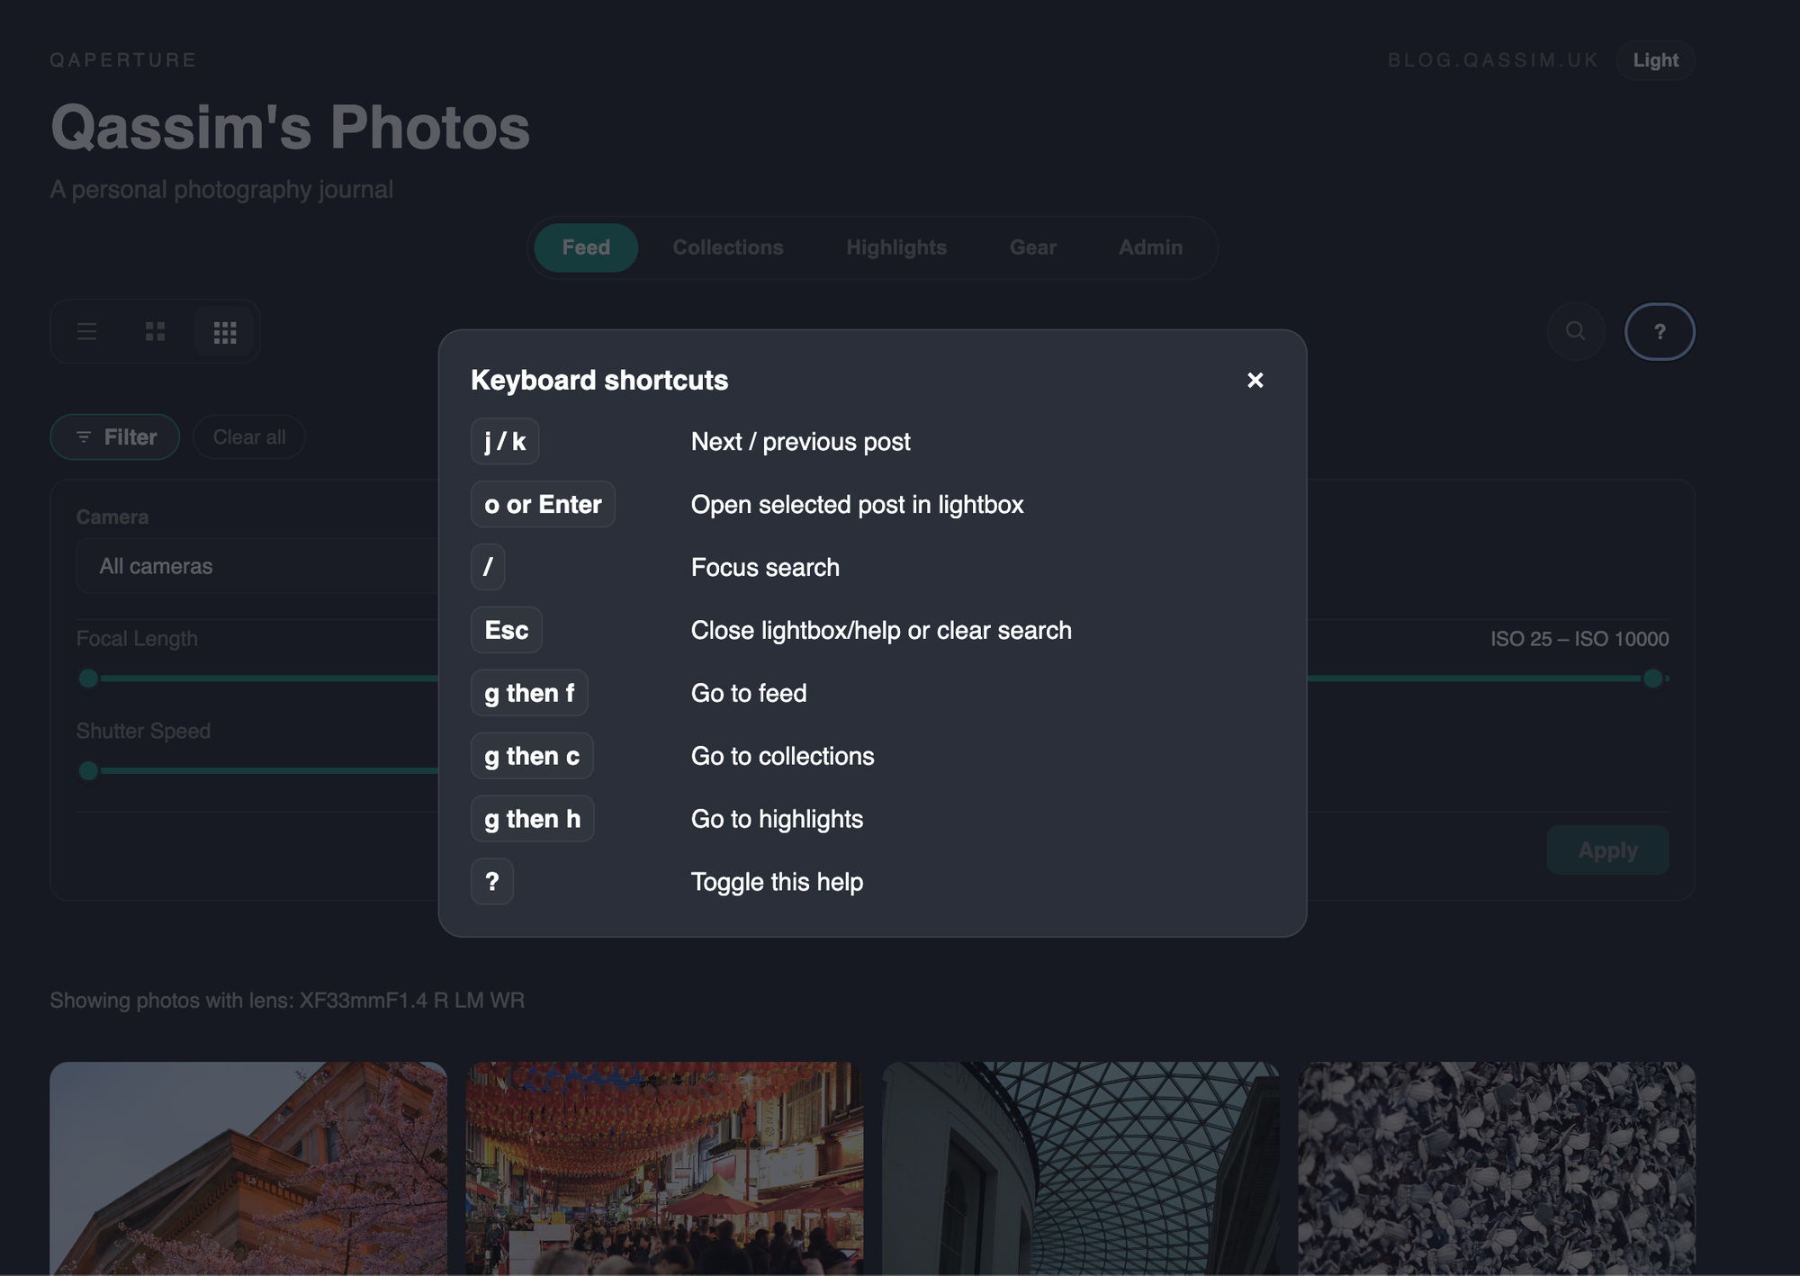Viewport: 1800px width, 1276px height.
Task: Click the Focal Length left slider handle
Action: coord(88,678)
